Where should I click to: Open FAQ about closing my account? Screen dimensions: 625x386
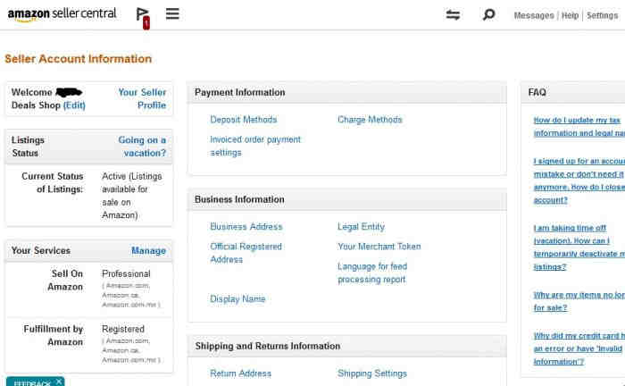click(579, 180)
